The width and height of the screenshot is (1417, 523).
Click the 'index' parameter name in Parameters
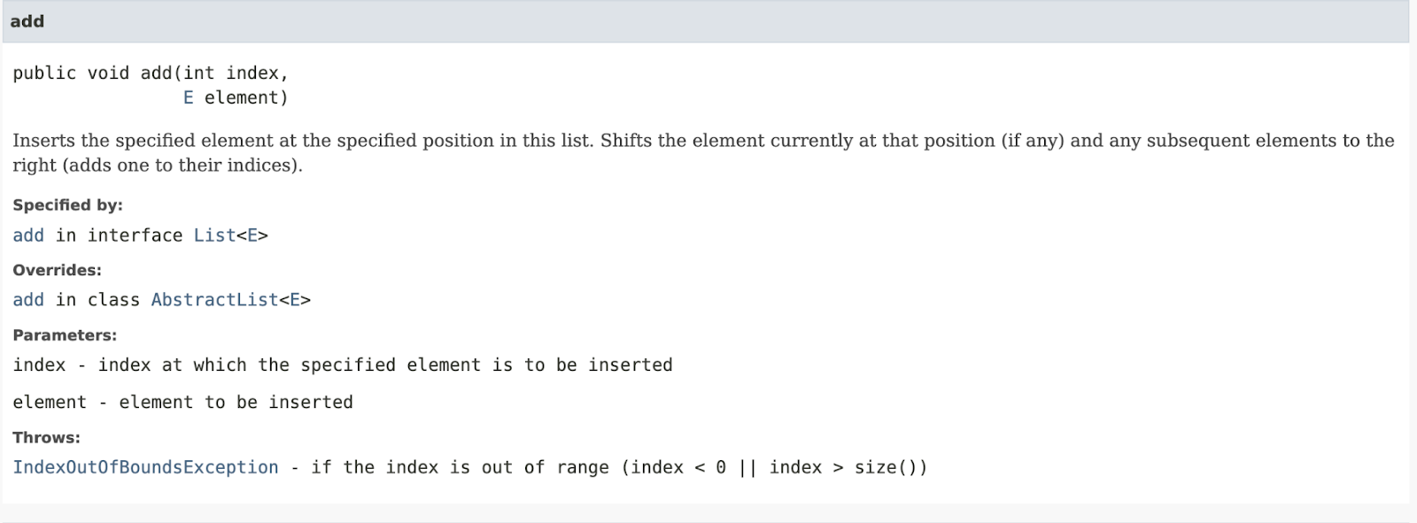[x=39, y=365]
